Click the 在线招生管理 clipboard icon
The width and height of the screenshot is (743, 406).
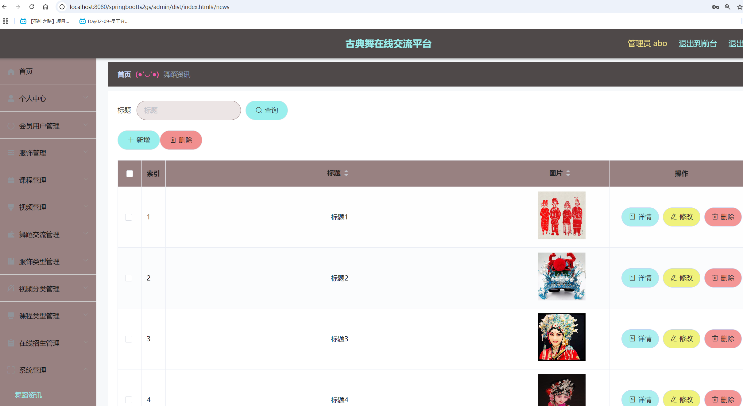(11, 343)
